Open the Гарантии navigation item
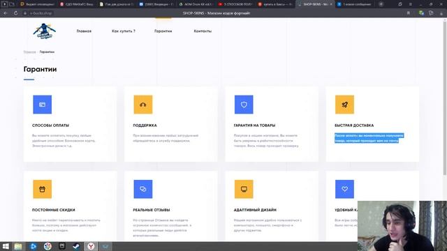The height and width of the screenshot is (251, 447). pyautogui.click(x=163, y=31)
